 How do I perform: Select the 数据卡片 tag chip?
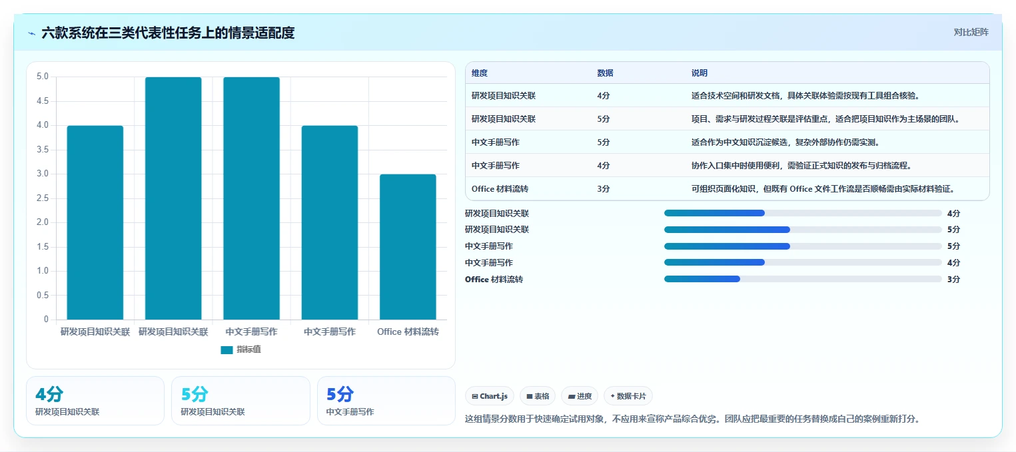click(628, 396)
